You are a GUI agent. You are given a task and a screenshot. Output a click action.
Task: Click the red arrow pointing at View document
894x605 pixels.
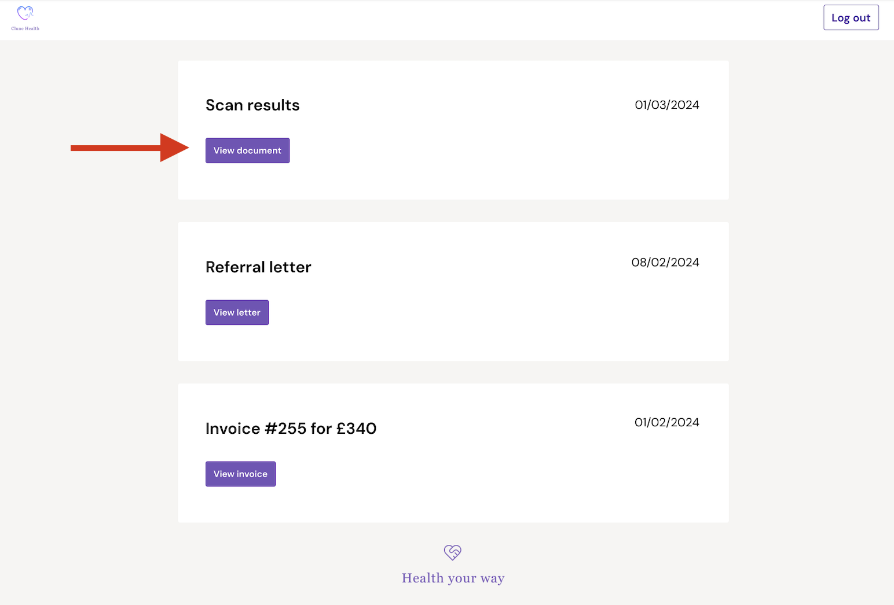tap(130, 148)
